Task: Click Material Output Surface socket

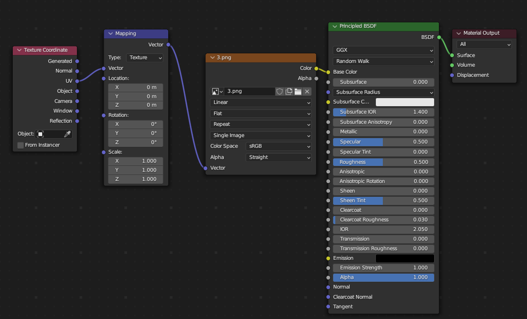Action: click(452, 55)
